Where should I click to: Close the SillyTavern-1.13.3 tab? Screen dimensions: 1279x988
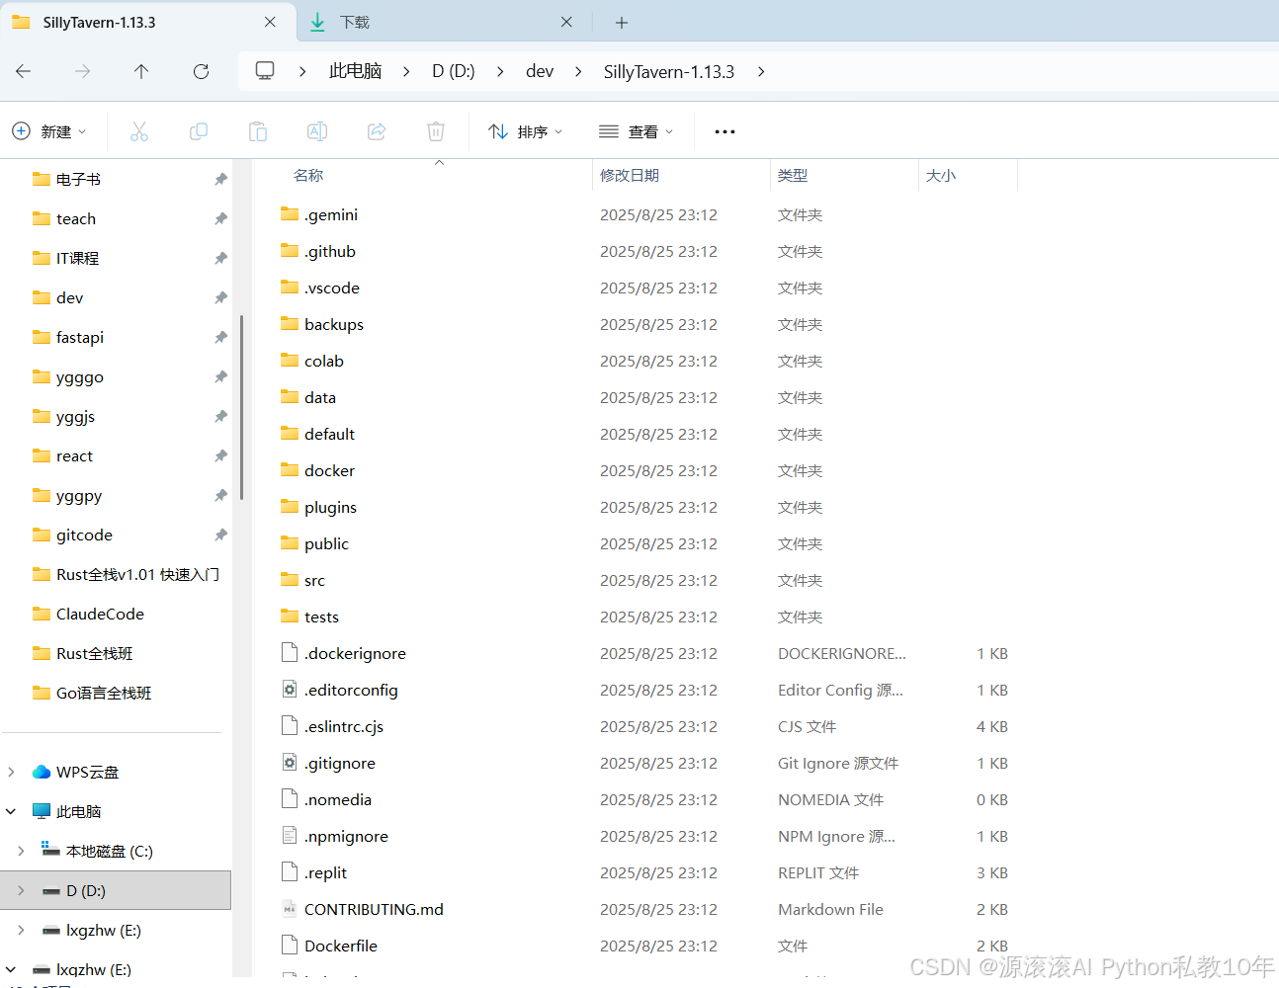click(270, 22)
